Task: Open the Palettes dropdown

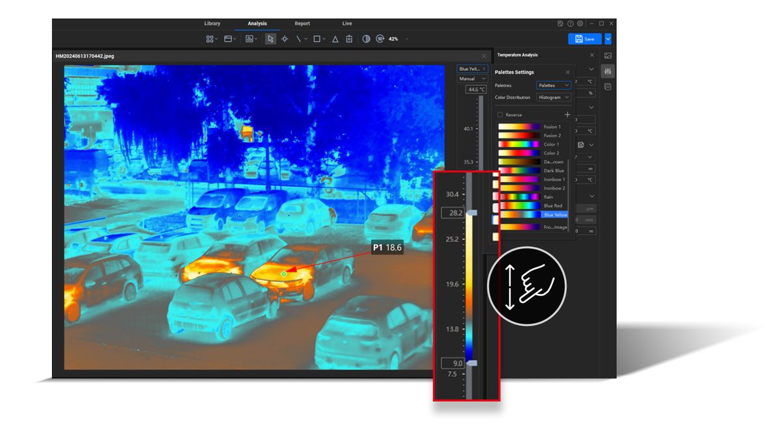Action: click(x=554, y=85)
